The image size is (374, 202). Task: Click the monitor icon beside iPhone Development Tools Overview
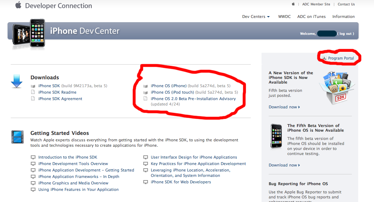tap(33, 164)
